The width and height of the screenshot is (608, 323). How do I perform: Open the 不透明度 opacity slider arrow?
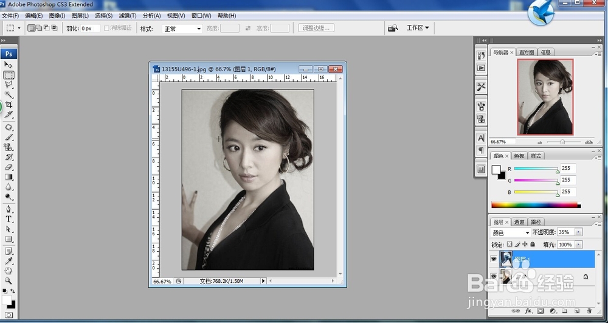(579, 232)
